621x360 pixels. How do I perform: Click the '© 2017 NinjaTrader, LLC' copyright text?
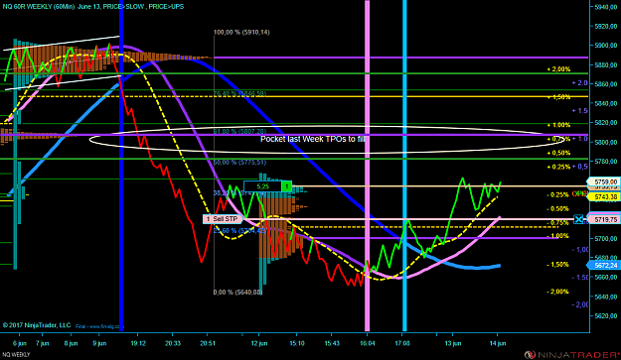[37, 325]
